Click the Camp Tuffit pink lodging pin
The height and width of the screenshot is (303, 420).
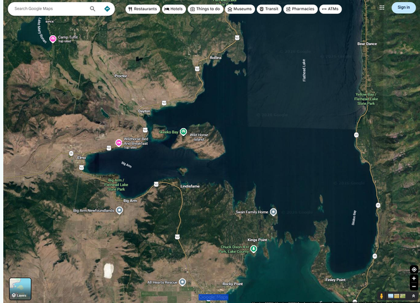pos(52,39)
